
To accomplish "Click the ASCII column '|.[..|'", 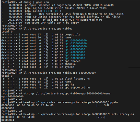I will pos(101,117).
